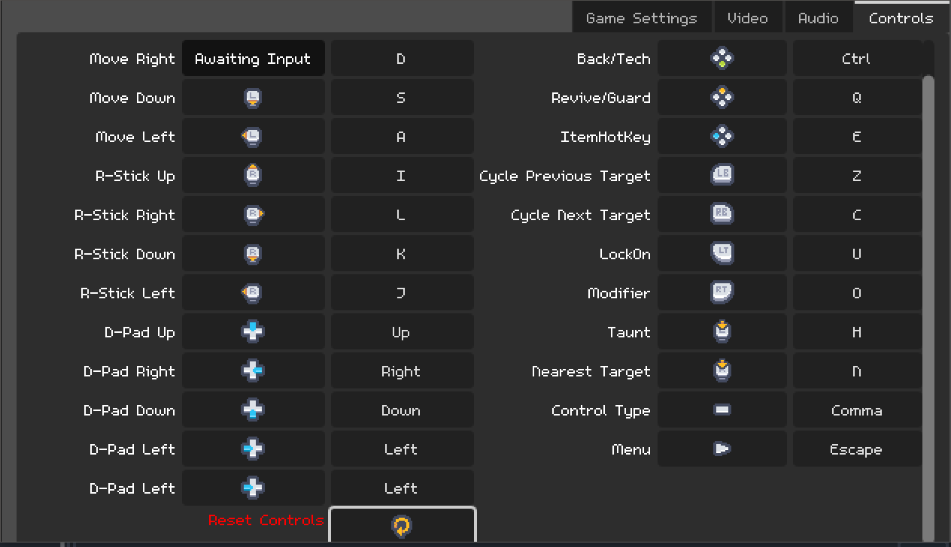Click the Reset Controls circular arrow icon
The width and height of the screenshot is (951, 547).
[403, 525]
